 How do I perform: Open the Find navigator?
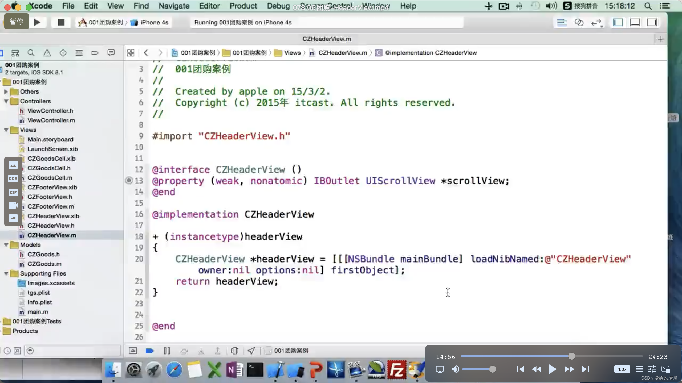[x=31, y=53]
